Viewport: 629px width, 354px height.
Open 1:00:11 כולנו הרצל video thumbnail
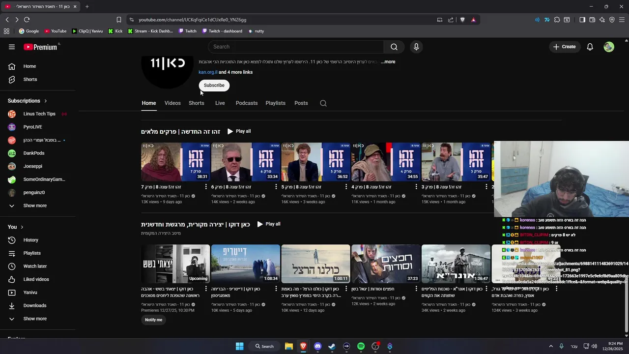(315, 264)
